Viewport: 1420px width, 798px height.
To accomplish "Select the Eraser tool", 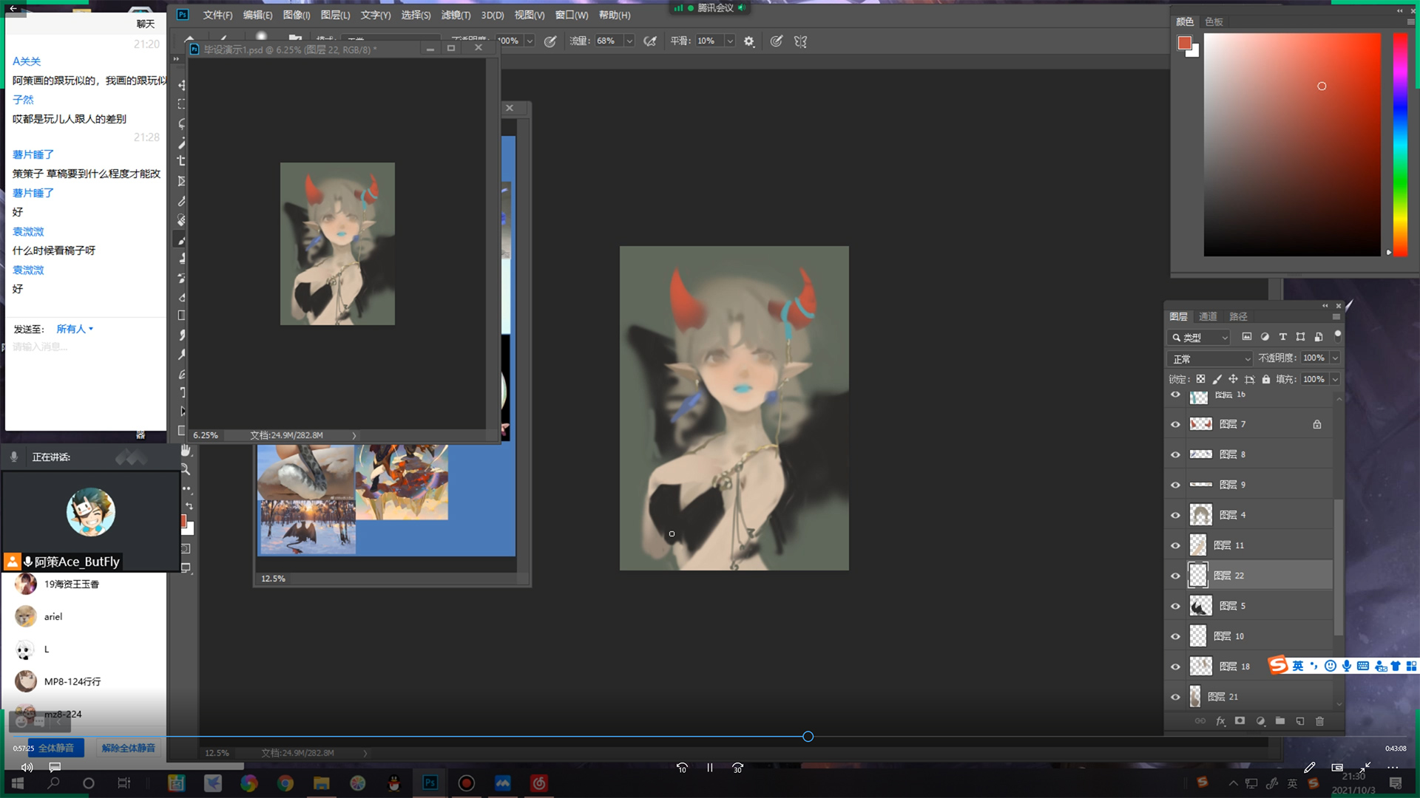I will [x=181, y=297].
